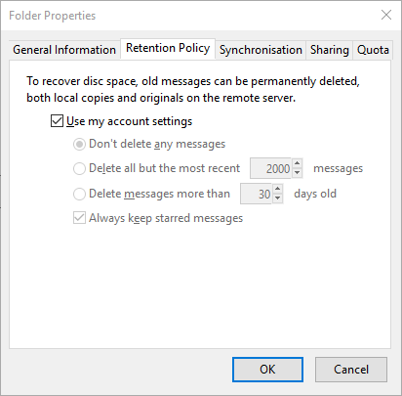This screenshot has height=396, width=402.
Task: Open the Synchronisation tab
Action: point(261,50)
